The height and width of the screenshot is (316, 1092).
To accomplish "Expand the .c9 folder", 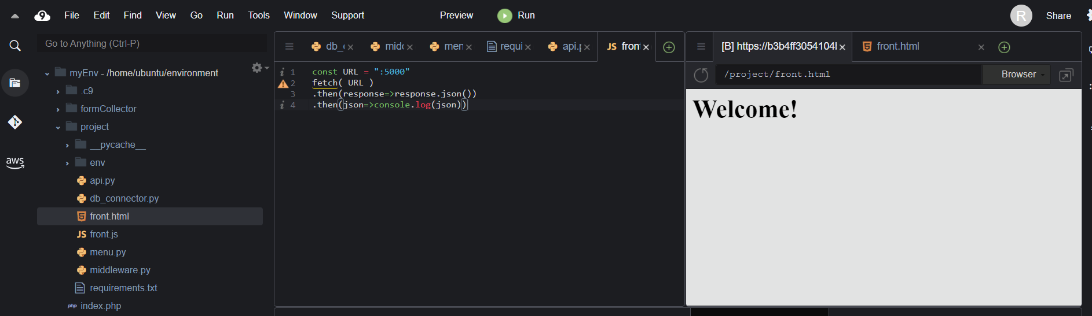I will click(x=58, y=92).
